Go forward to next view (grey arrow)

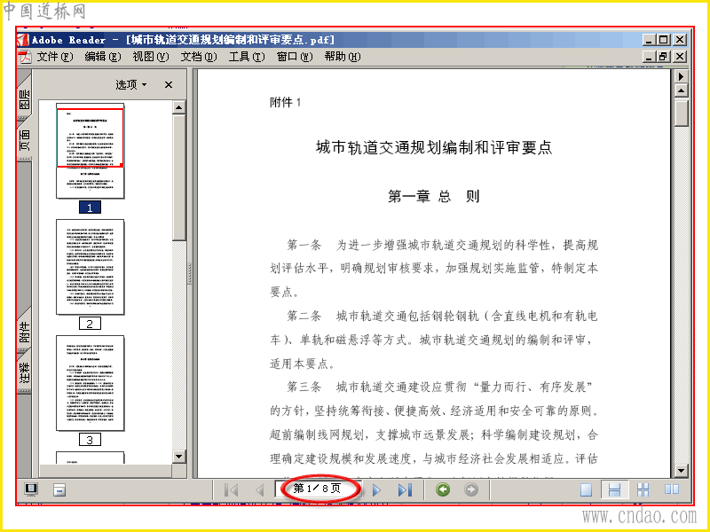[x=471, y=489]
